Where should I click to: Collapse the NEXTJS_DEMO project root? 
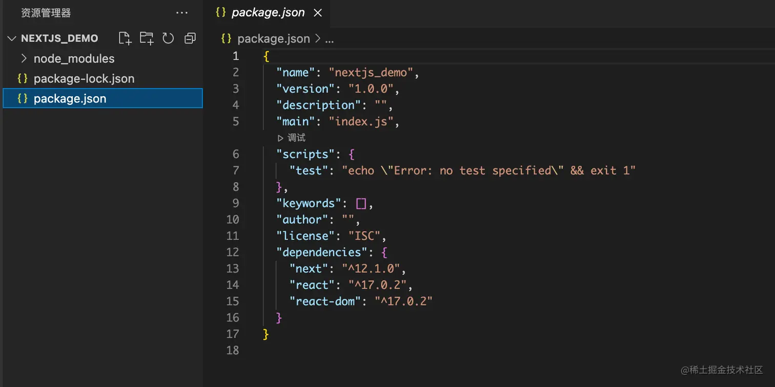click(12, 38)
